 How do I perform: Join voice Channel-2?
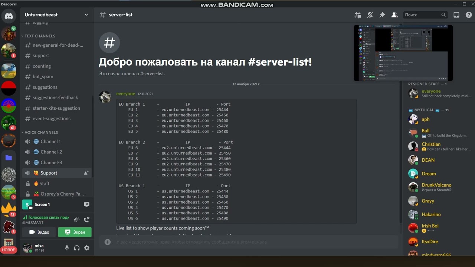[57, 152]
